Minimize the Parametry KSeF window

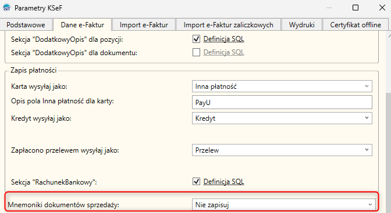coord(329,8)
